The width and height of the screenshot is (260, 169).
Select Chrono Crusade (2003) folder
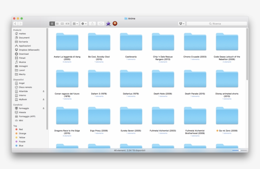[x=195, y=42]
